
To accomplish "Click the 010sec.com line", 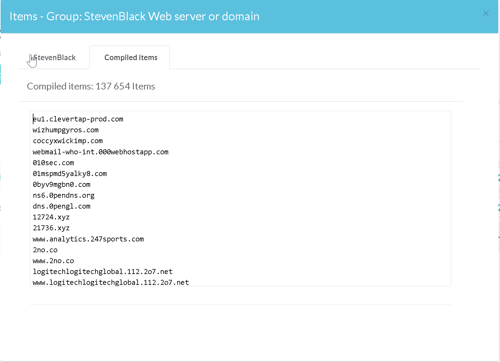I will click(x=53, y=163).
